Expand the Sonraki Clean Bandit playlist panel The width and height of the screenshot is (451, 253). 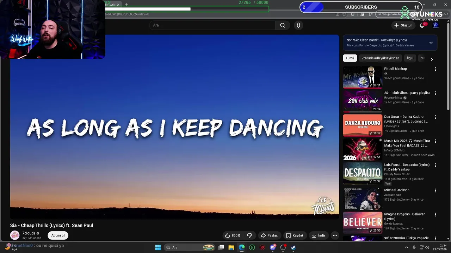[x=431, y=43]
